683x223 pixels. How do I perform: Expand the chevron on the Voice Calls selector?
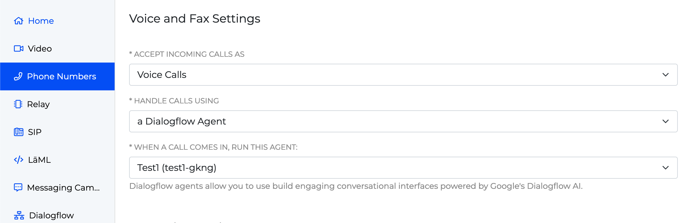(666, 75)
